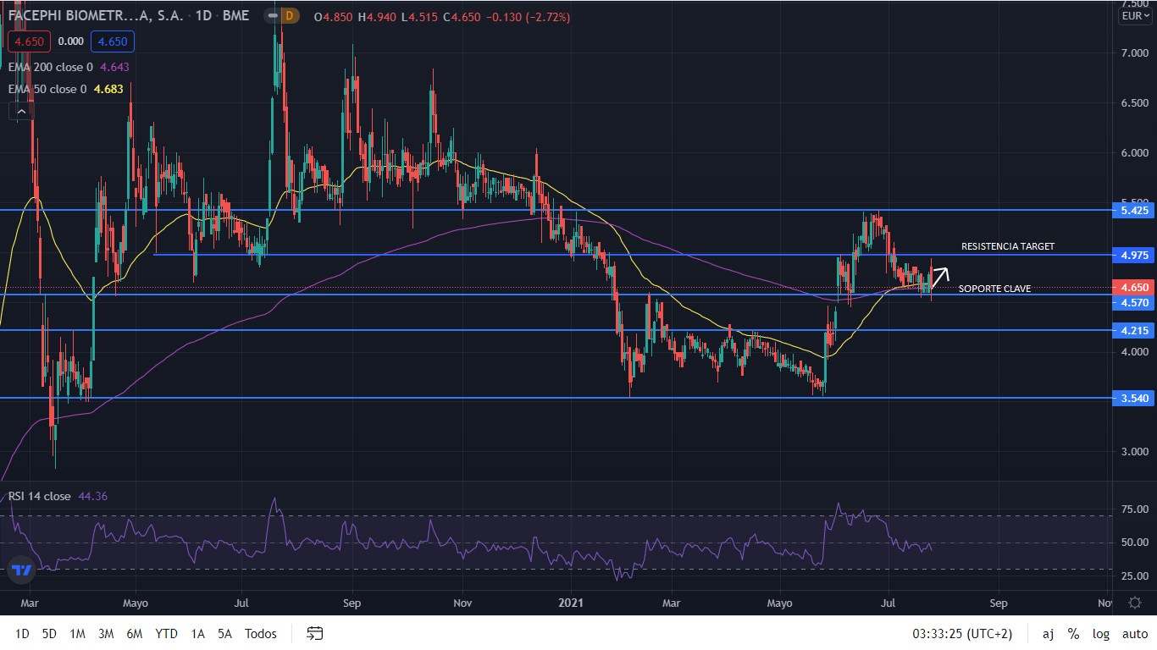Select the white arrow drawing on chart

(940, 274)
